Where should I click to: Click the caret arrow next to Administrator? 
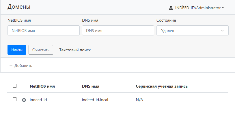click(x=223, y=8)
